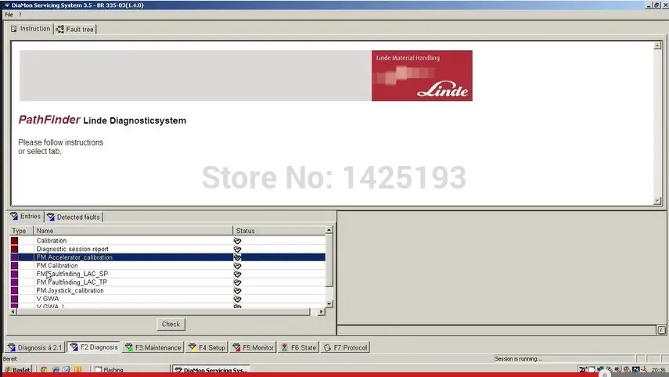
Task: Select the V.GWA entry
Action: [x=167, y=299]
